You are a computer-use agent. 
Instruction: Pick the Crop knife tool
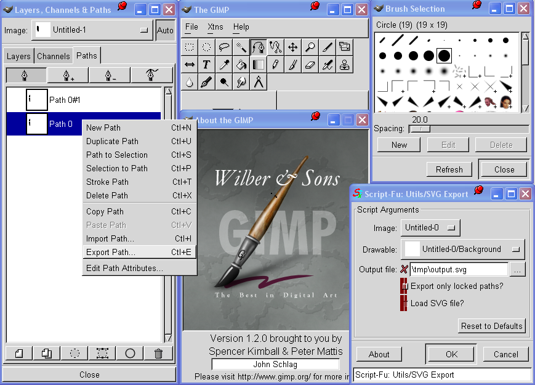click(327, 47)
